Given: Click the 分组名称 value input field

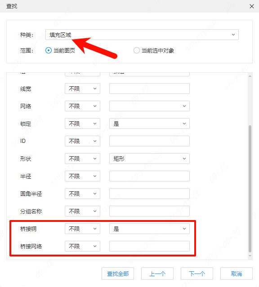Looking at the screenshot, I should tap(149, 211).
